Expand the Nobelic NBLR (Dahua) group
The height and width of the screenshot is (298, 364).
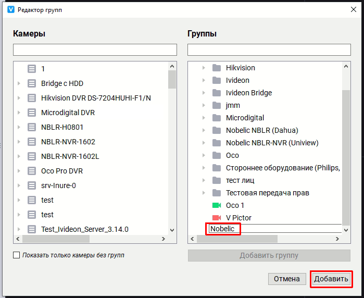[x=204, y=130]
